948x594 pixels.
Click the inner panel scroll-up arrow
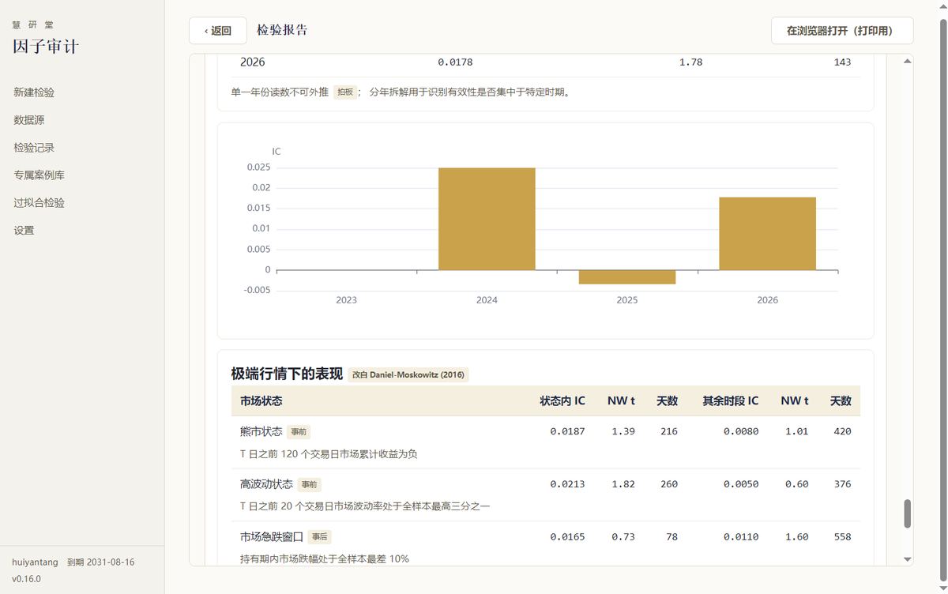(907, 61)
